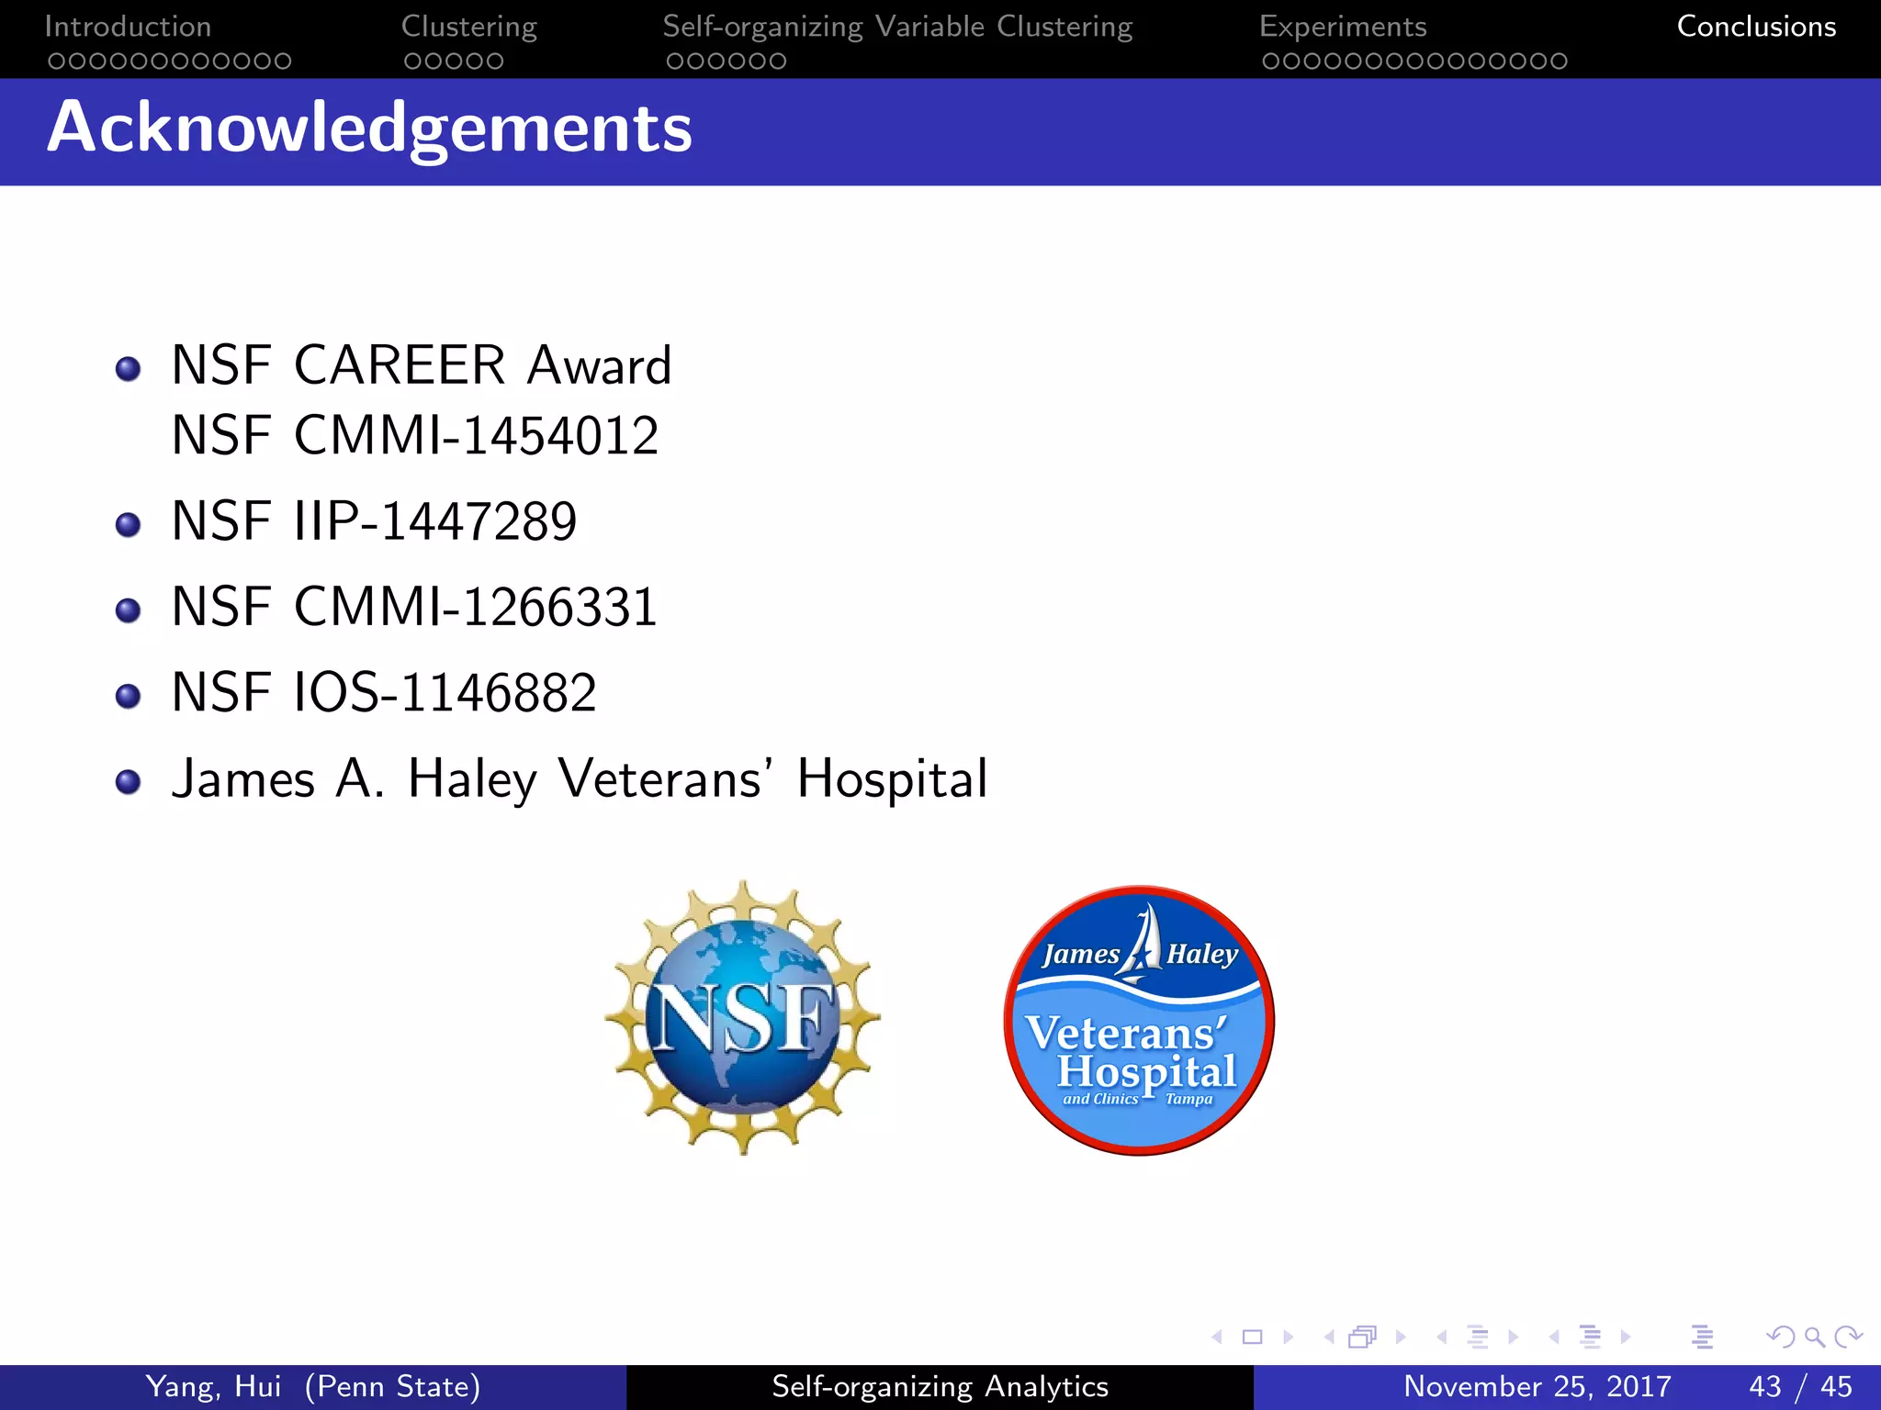1881x1410 pixels.
Task: Go to previous frame arrow
Action: [x=1329, y=1337]
